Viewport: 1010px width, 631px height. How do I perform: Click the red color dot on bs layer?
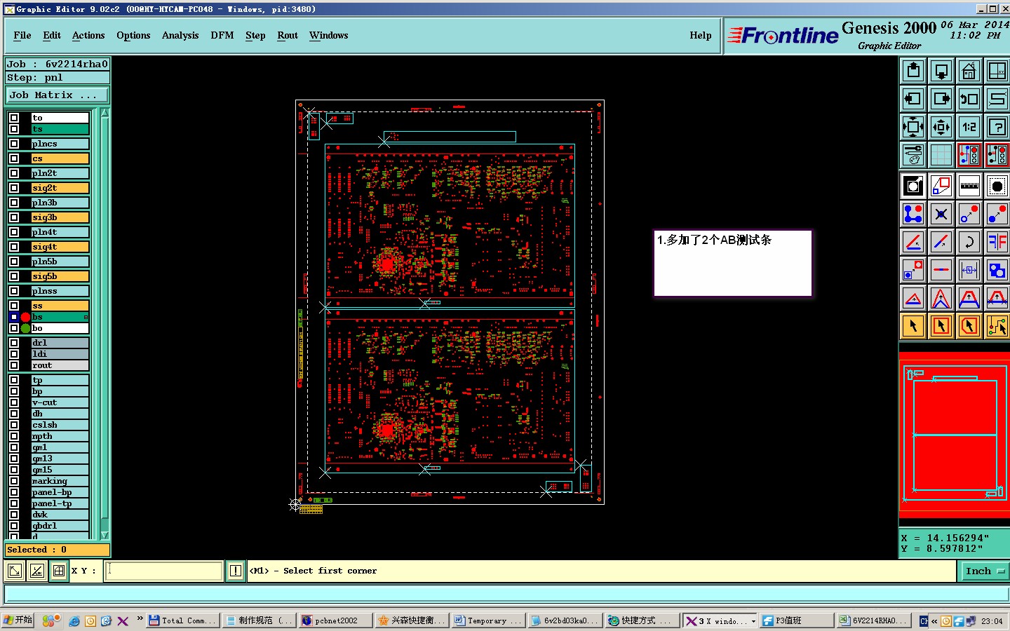[26, 317]
